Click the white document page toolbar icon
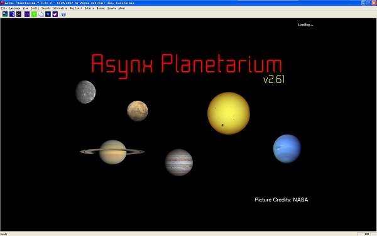This screenshot has width=377, height=236. click(41, 14)
